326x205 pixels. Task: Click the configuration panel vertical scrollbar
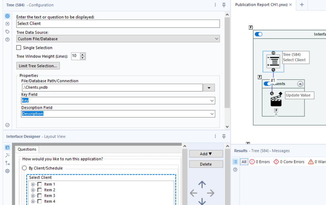[x=227, y=62]
